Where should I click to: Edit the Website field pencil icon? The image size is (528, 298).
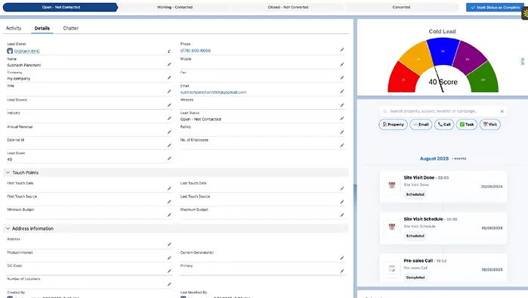coord(342,105)
